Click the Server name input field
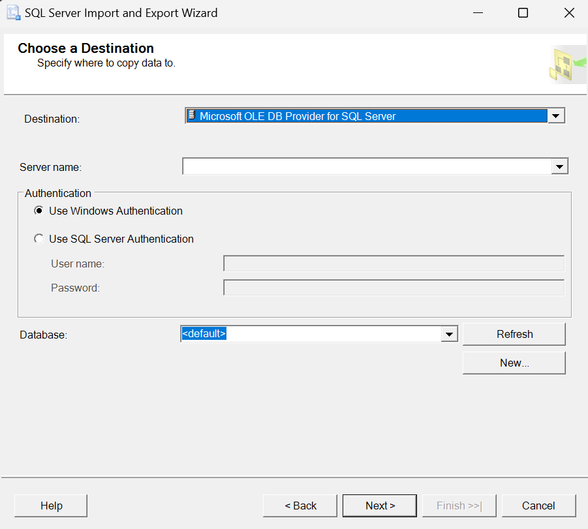 click(367, 166)
